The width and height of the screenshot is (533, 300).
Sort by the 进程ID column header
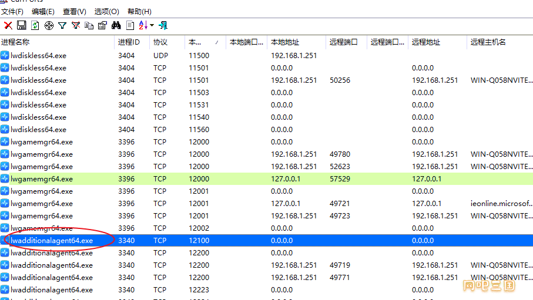(132, 42)
